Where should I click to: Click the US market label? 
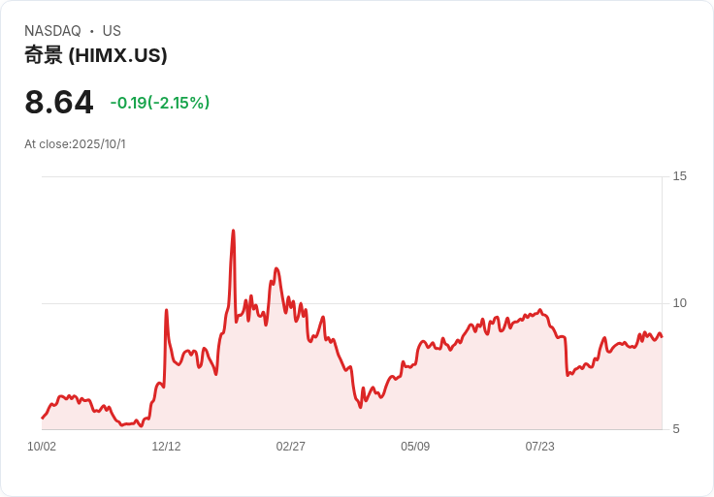[112, 31]
